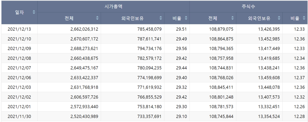Screen dimensions: 308x122
Task: Click the share count 108,757,958
Action: point(221,58)
